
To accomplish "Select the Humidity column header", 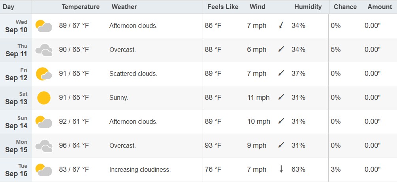I will pos(308,7).
